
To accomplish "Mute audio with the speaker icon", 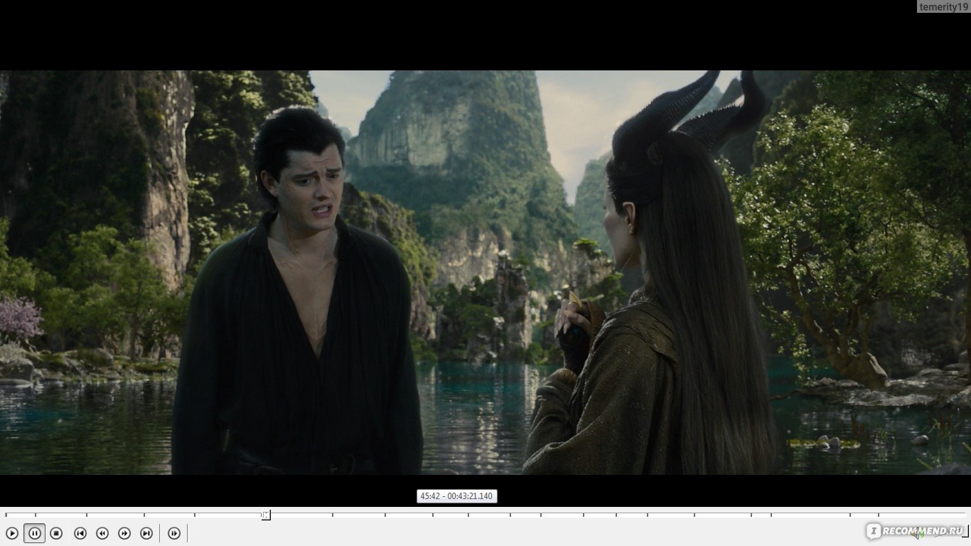I will (x=918, y=533).
